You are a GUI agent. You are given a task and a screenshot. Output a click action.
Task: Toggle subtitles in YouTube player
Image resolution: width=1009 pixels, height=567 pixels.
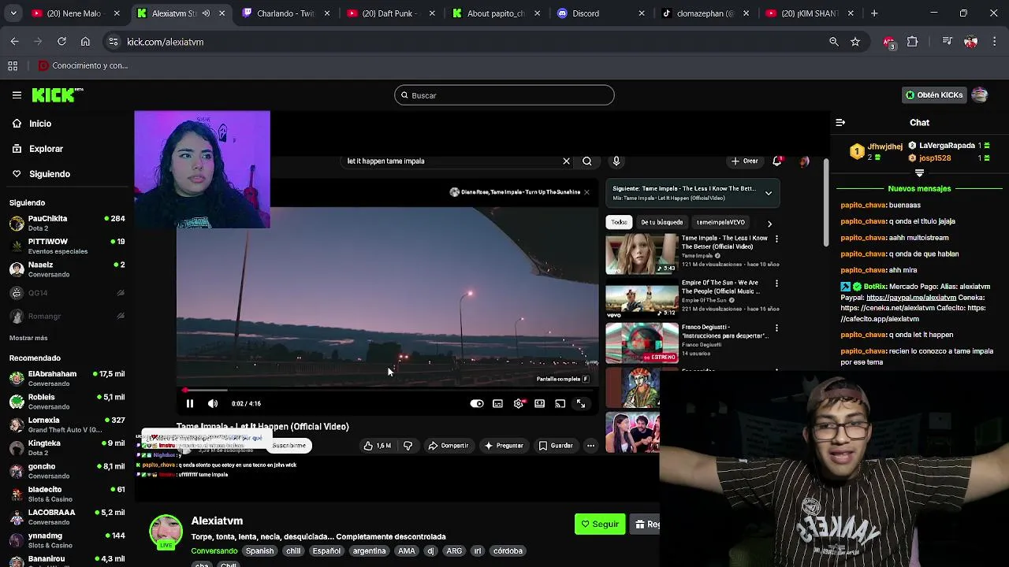497,403
